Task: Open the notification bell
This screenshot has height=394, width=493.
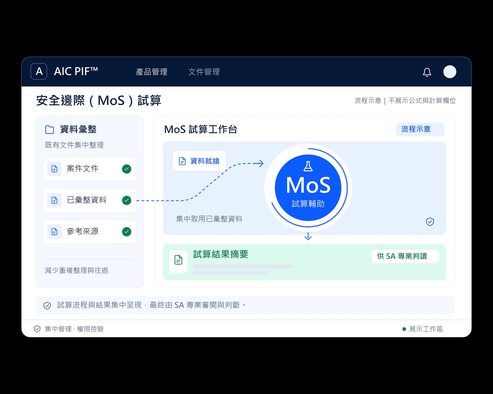Action: (x=427, y=72)
